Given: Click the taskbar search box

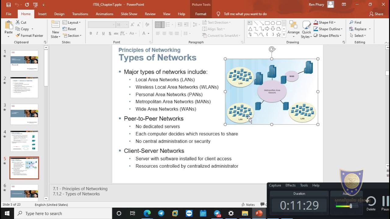Looking at the screenshot, I should (63, 213).
